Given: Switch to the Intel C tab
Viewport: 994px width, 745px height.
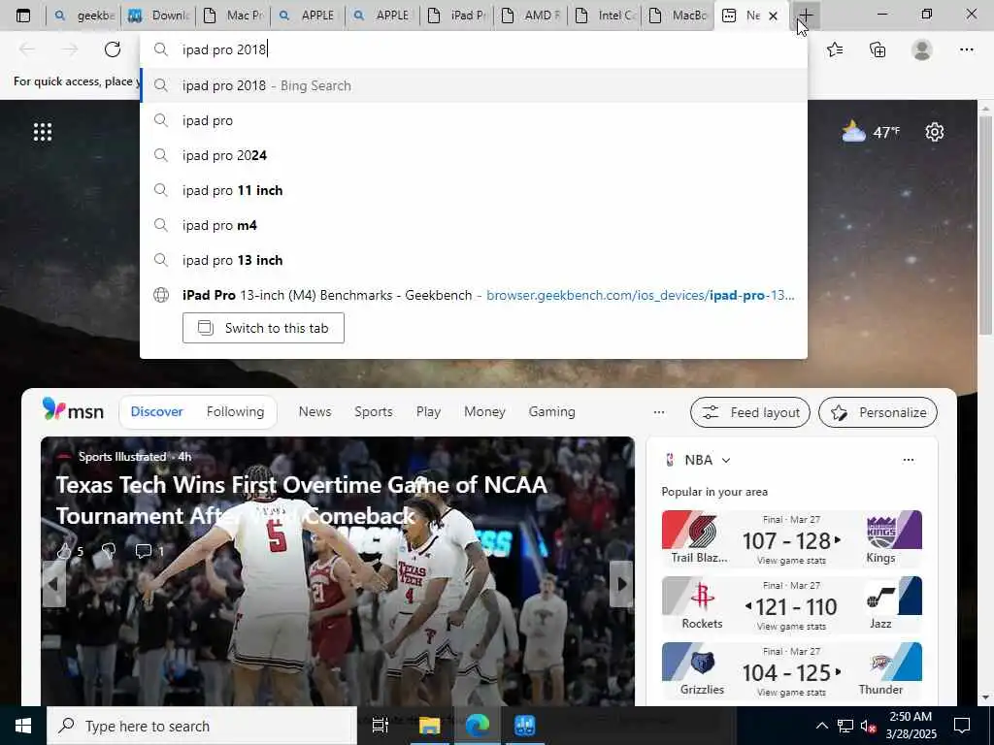Looking at the screenshot, I should click(x=605, y=16).
